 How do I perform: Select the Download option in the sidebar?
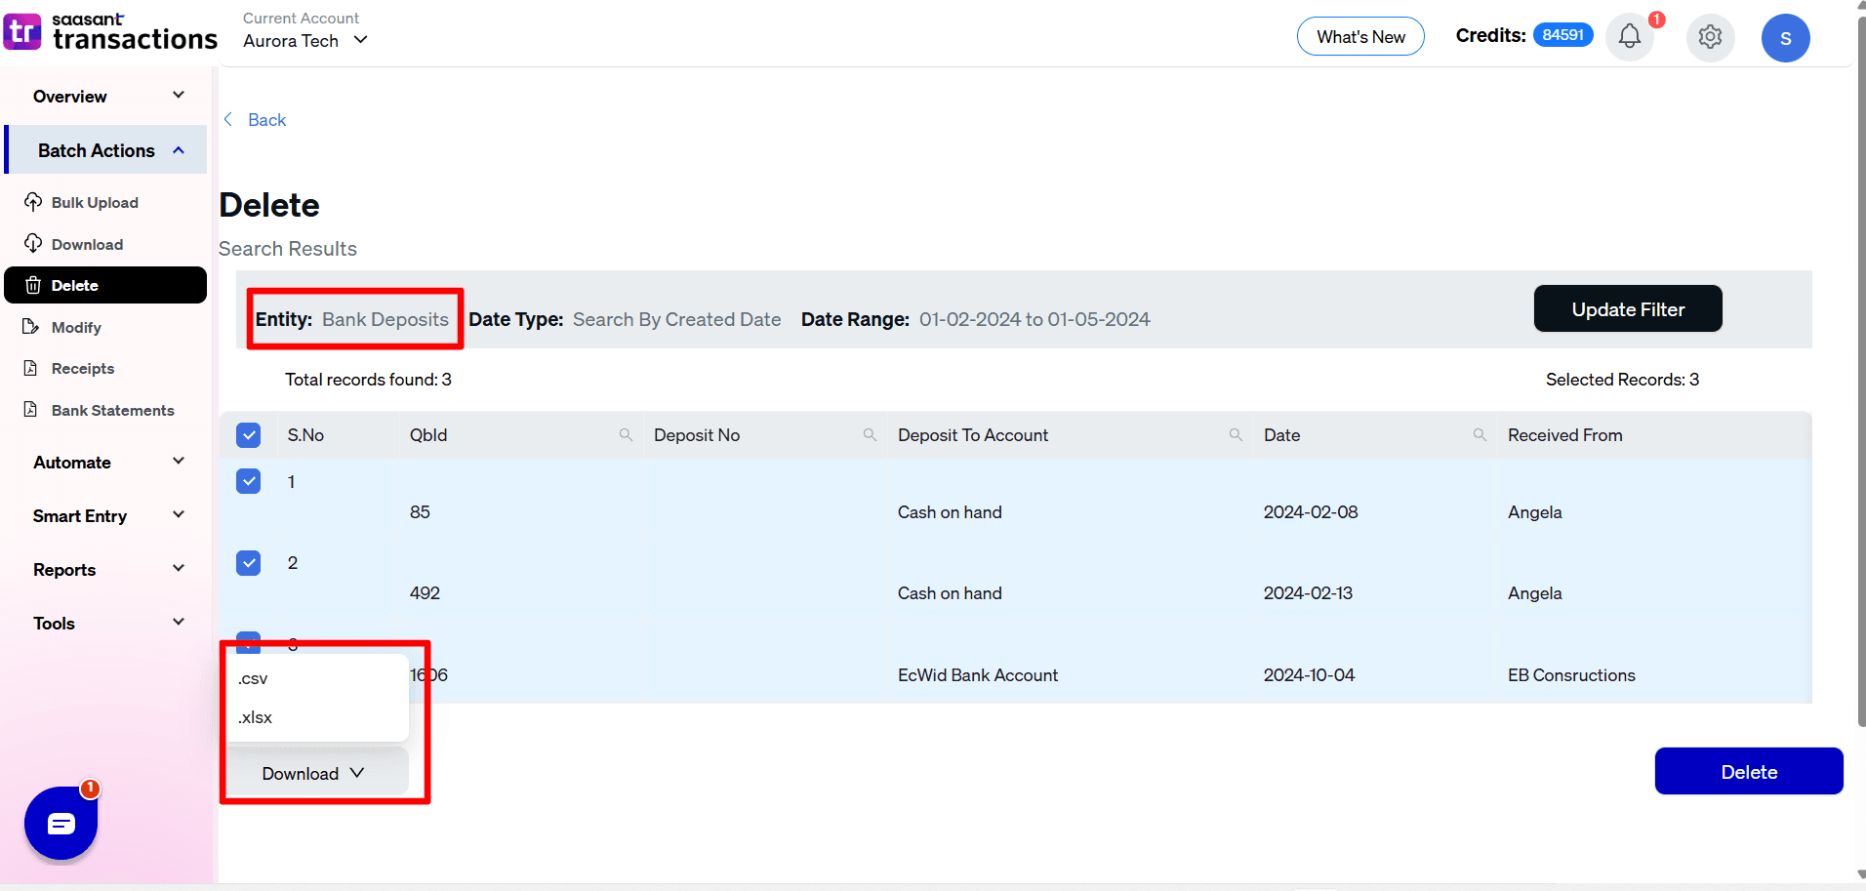pyautogui.click(x=86, y=244)
